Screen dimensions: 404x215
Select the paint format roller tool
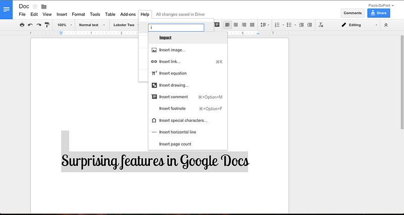tap(47, 25)
